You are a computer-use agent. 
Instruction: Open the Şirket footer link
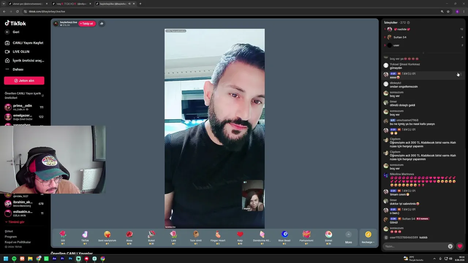point(9,231)
